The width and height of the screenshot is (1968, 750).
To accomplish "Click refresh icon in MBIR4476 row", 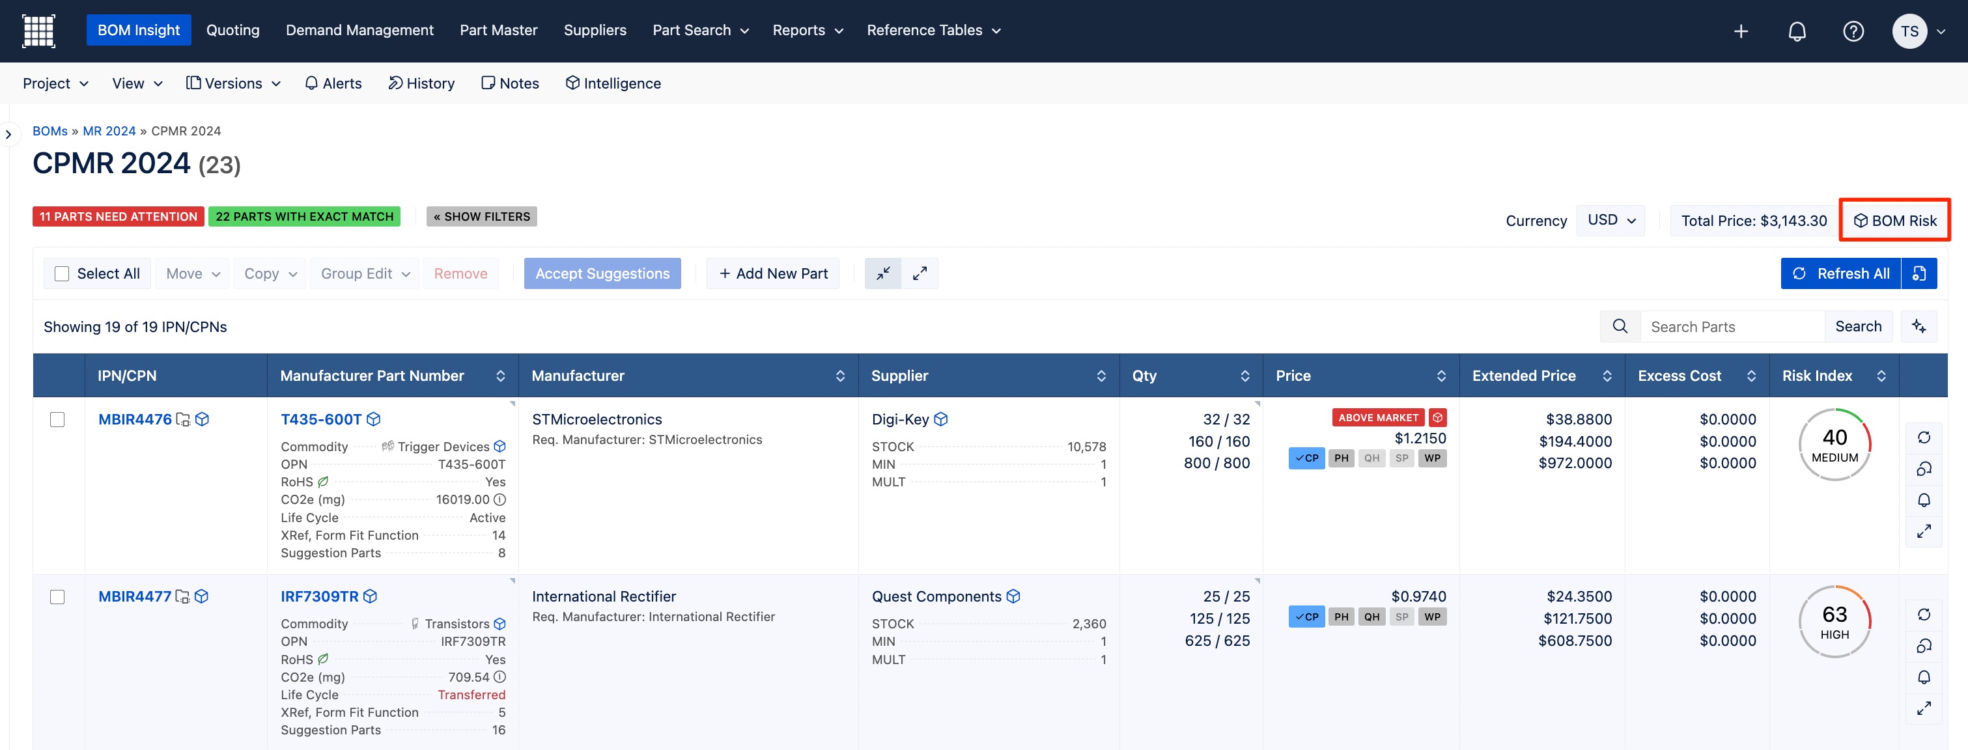I will tap(1924, 437).
